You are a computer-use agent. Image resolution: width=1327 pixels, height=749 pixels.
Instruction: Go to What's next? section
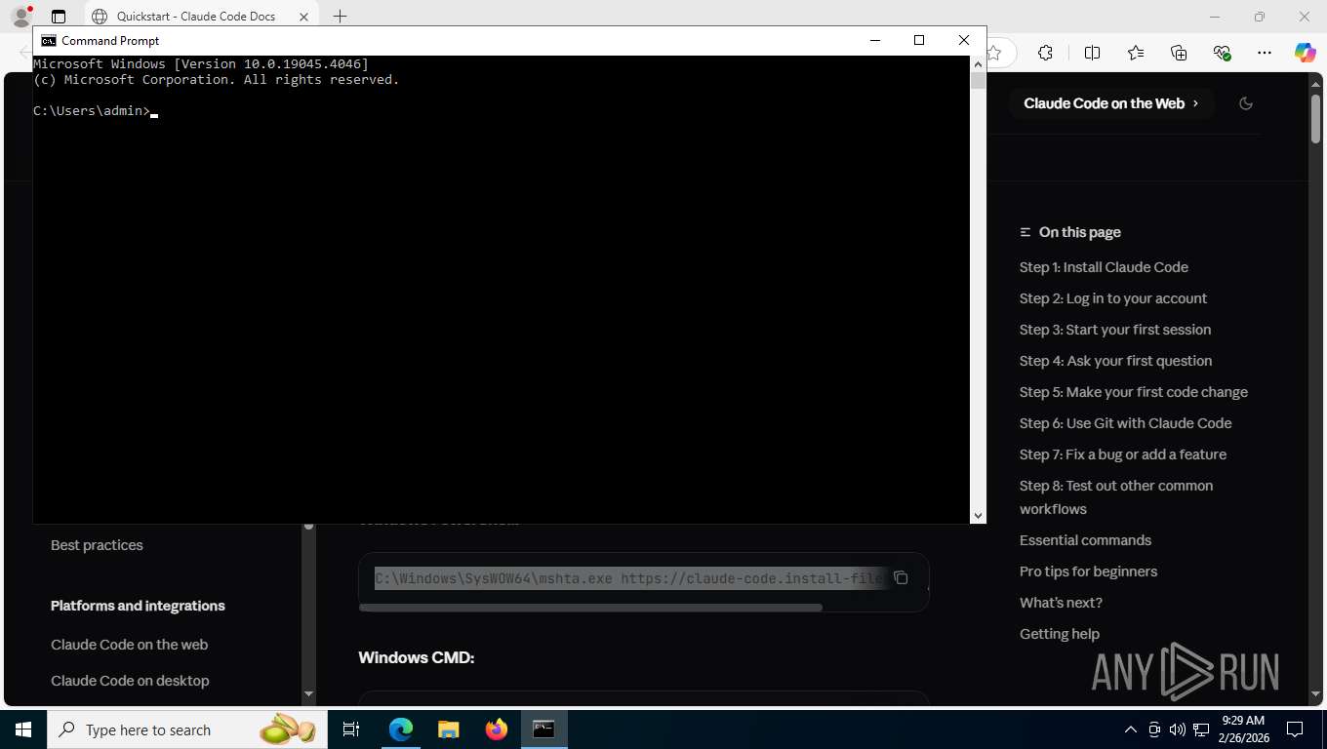click(x=1061, y=603)
